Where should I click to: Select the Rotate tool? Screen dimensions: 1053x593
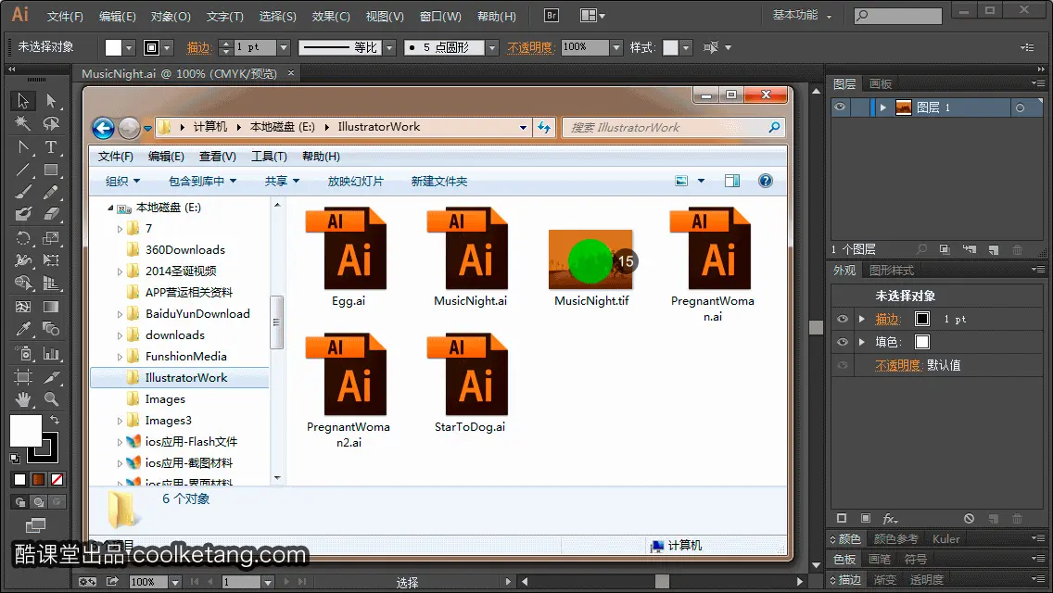[x=23, y=238]
